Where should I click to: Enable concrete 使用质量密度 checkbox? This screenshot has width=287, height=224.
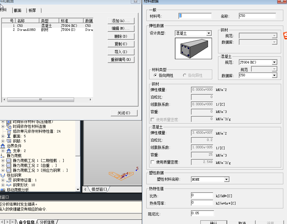(153, 162)
